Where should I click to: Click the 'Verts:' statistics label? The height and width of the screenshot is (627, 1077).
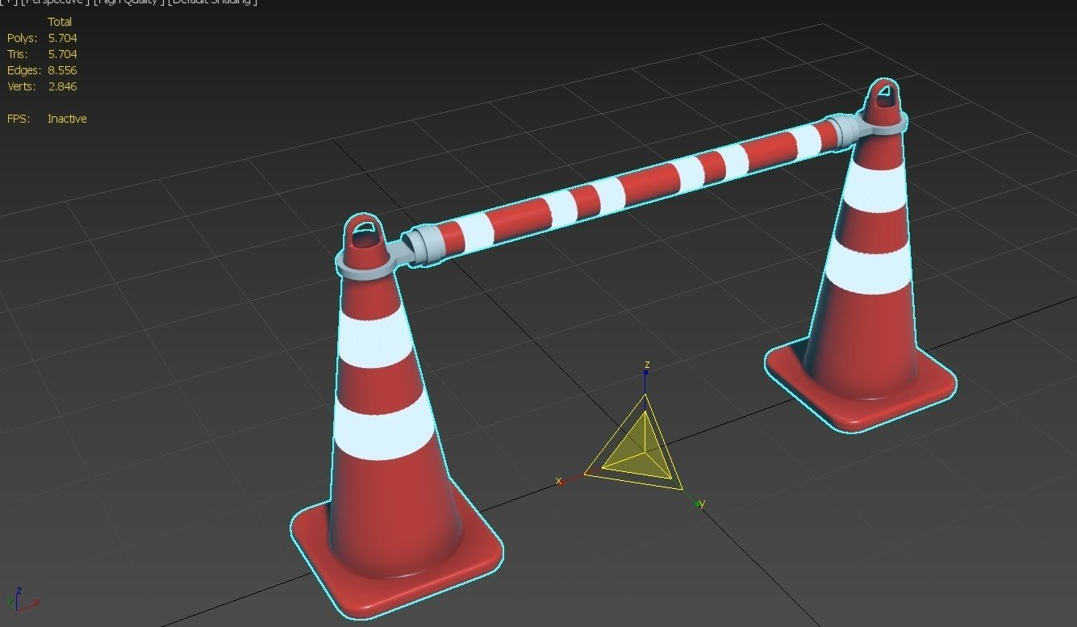(22, 86)
